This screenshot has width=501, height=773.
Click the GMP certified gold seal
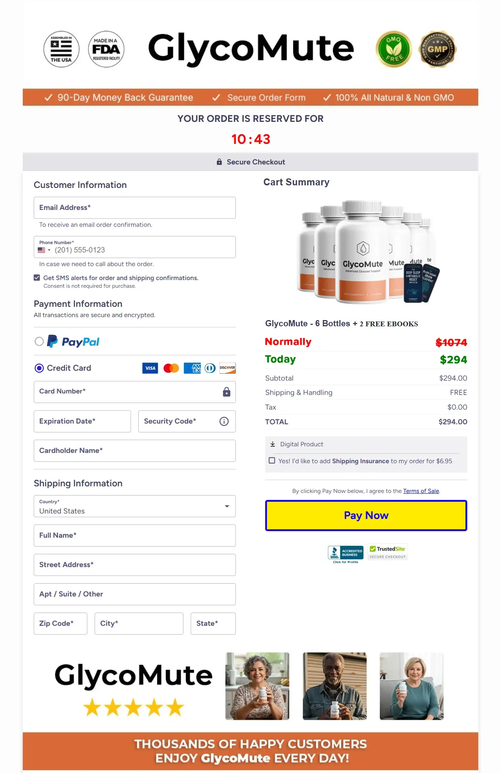point(437,49)
